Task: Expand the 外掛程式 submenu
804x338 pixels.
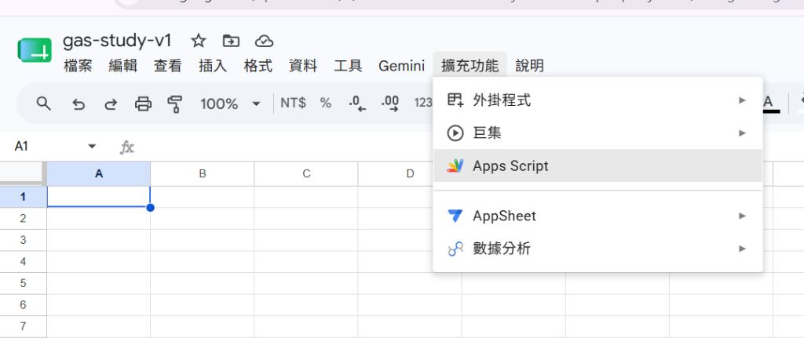Action: pyautogui.click(x=598, y=100)
